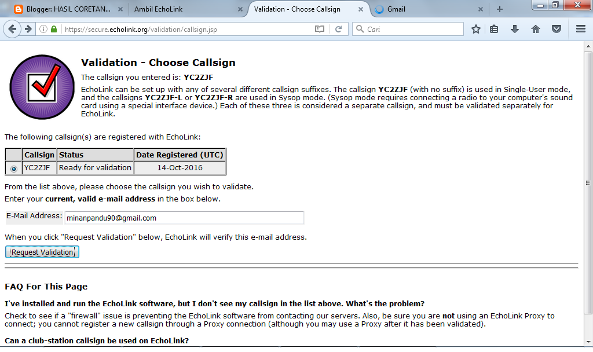Restore down the Firefox window
This screenshot has width=593, height=352.
555,5
